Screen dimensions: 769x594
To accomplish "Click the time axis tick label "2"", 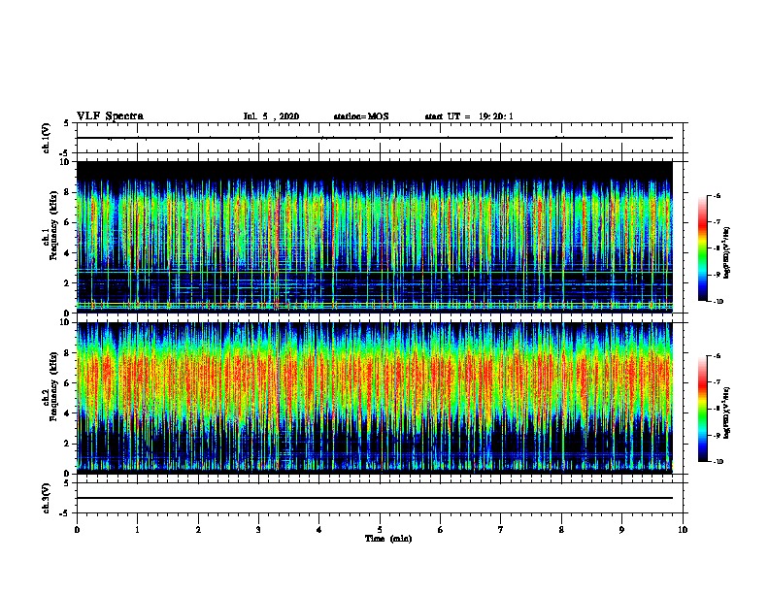I will (198, 530).
